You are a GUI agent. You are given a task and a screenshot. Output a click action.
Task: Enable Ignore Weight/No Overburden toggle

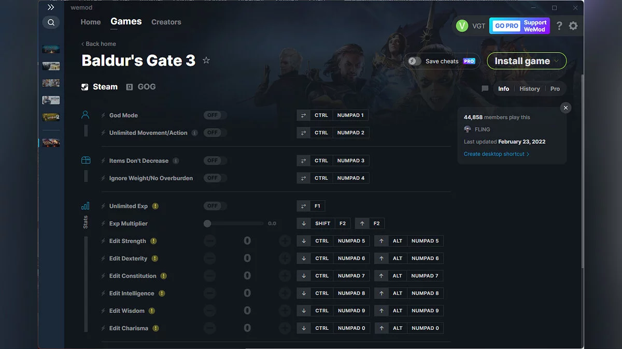pyautogui.click(x=215, y=178)
